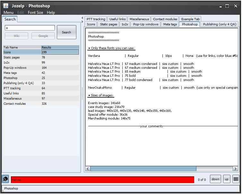Select the Search tab in left panel
Screen dimensions: 242x194
(x=10, y=19)
